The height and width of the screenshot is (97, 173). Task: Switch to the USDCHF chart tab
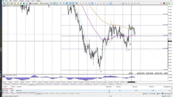15,84
